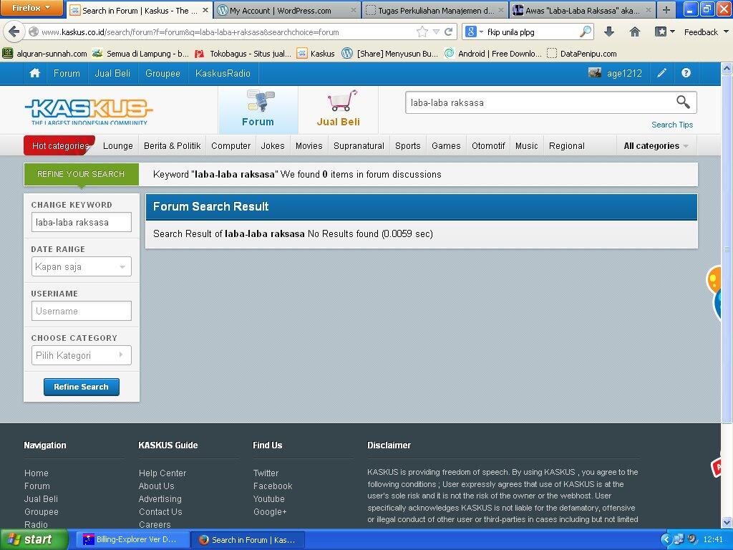The image size is (733, 550).
Task: Open the help question mark icon
Action: coord(686,73)
